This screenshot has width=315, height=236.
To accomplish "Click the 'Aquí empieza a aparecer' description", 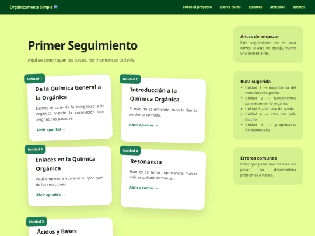I will coord(70,181).
